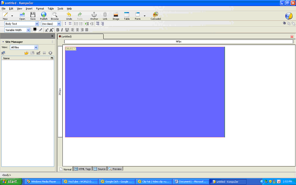Toggle bulleted list formatting
This screenshot has height=185, width=296.
click(81, 23)
